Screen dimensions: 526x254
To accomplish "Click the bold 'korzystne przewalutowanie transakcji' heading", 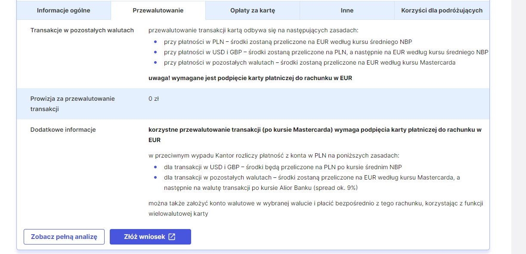I will 315,130.
